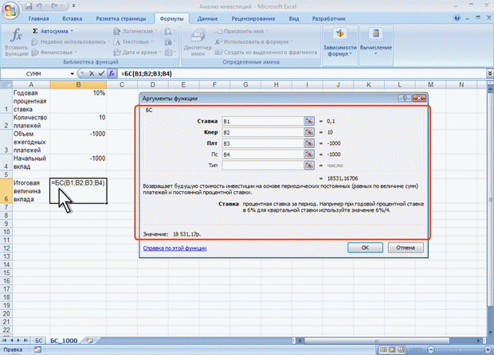Select cell A4 'Начальный вклад'
The image size is (494, 355).
(x=31, y=162)
